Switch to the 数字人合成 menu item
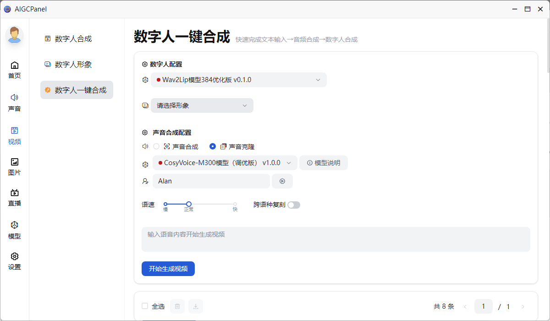 pyautogui.click(x=73, y=39)
